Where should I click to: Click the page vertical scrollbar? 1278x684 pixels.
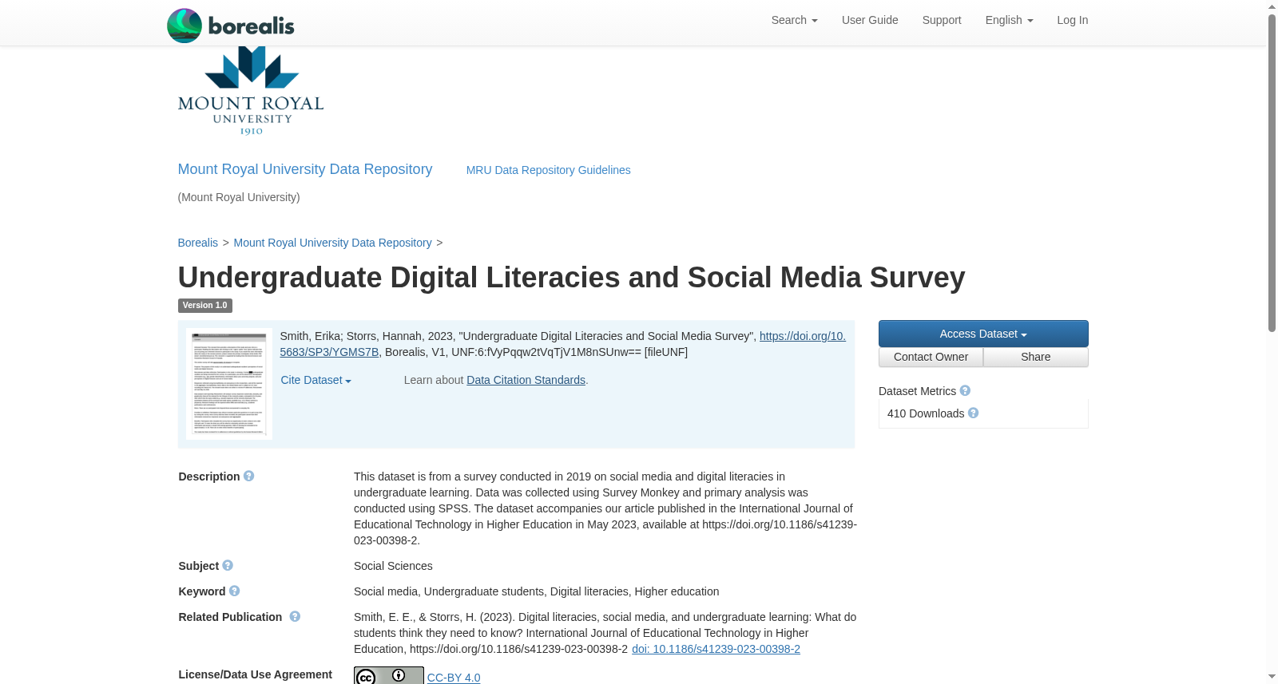(1272, 342)
